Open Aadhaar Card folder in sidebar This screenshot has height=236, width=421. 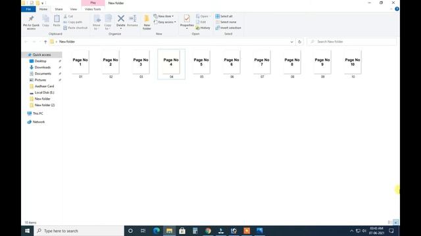coord(44,86)
